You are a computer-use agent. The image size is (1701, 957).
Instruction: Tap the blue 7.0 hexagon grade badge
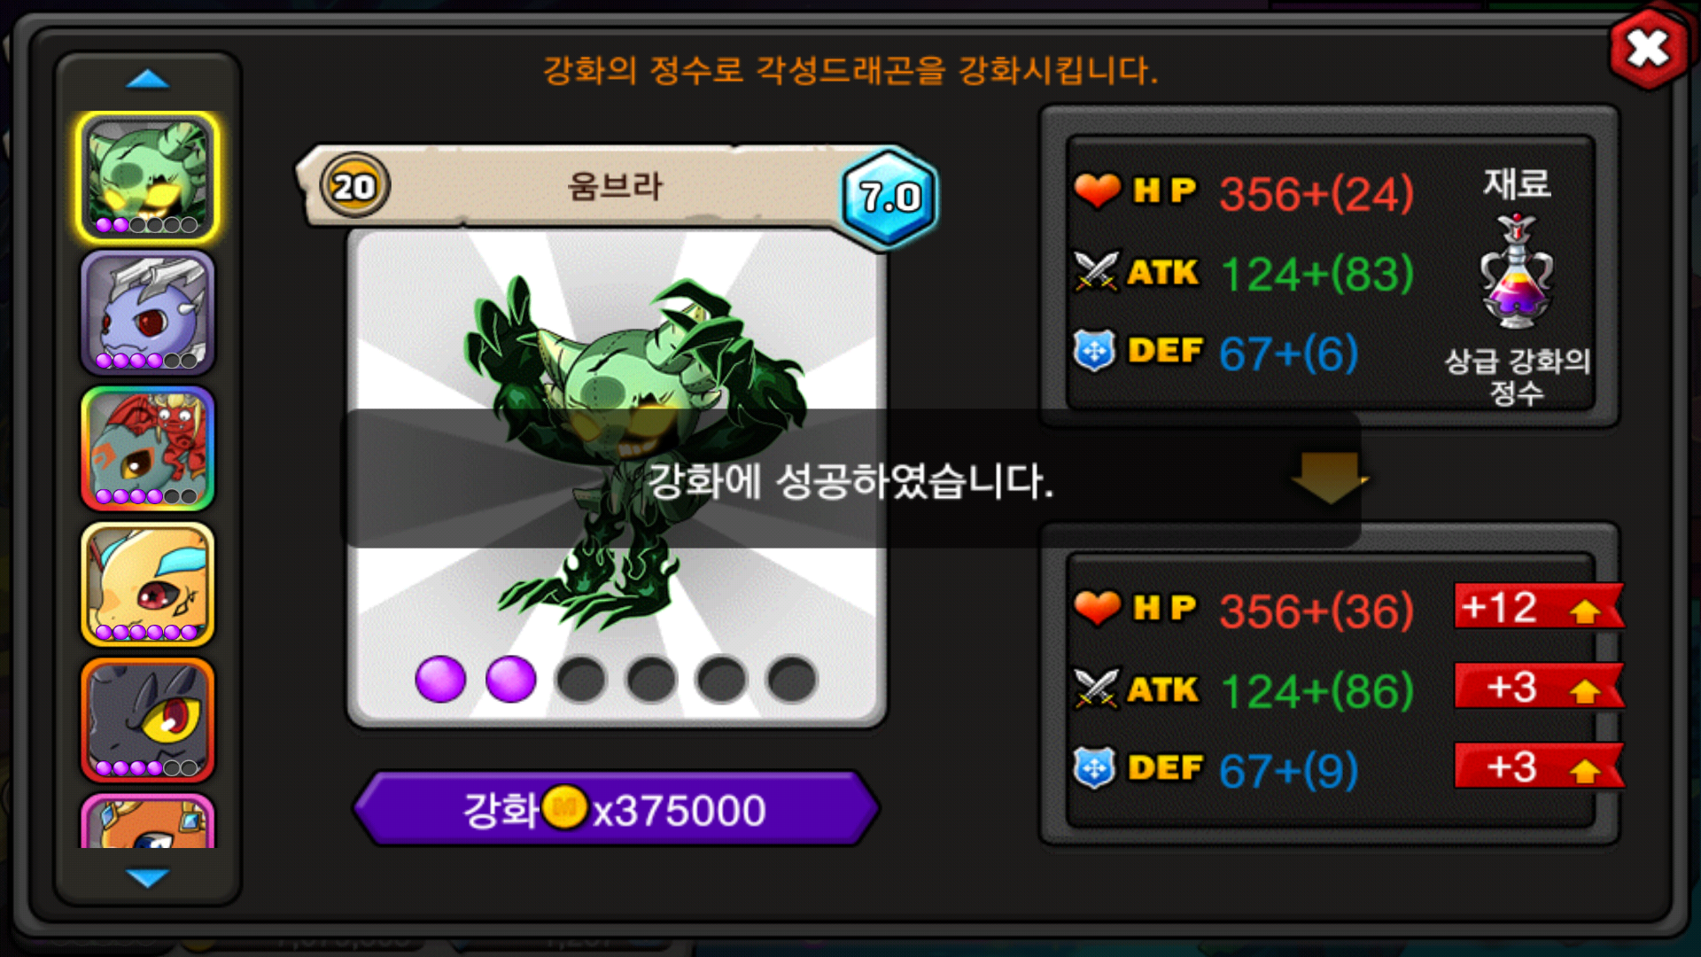[x=889, y=197]
